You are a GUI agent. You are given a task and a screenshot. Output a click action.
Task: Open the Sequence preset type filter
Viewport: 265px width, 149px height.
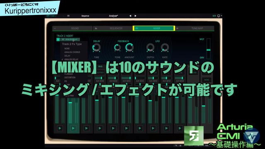(x=85, y=16)
